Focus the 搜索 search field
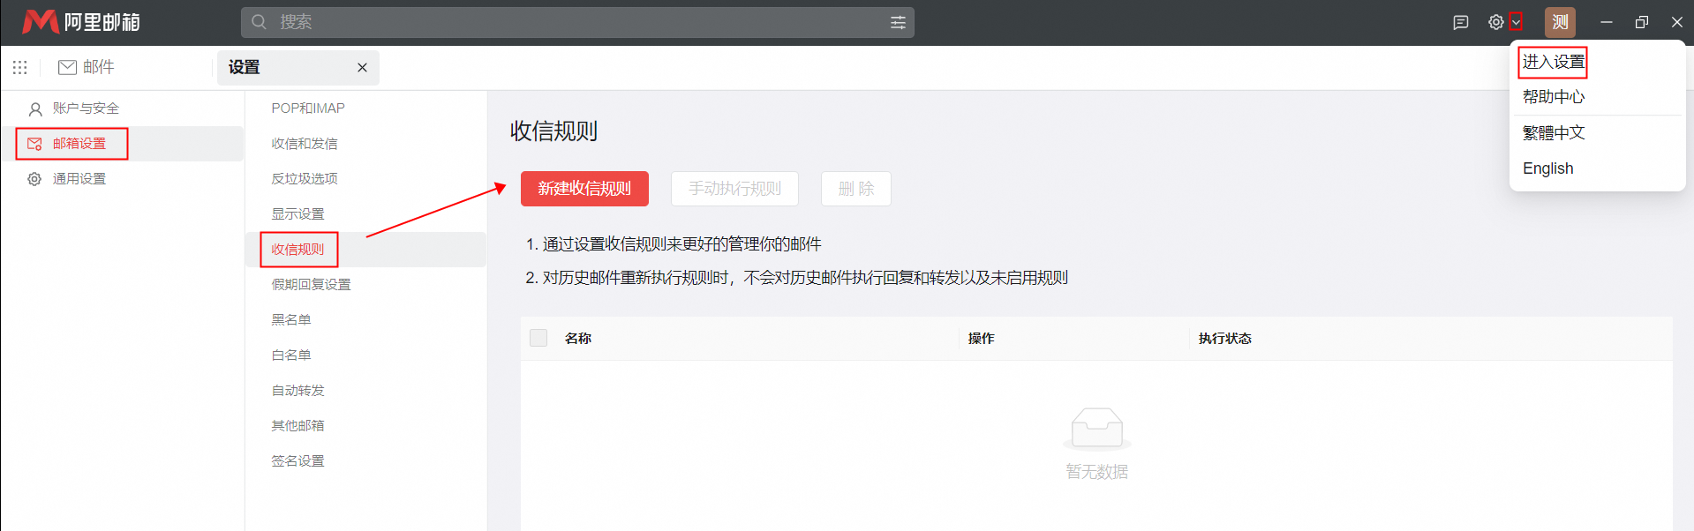Image resolution: width=1694 pixels, height=531 pixels. 565,23
